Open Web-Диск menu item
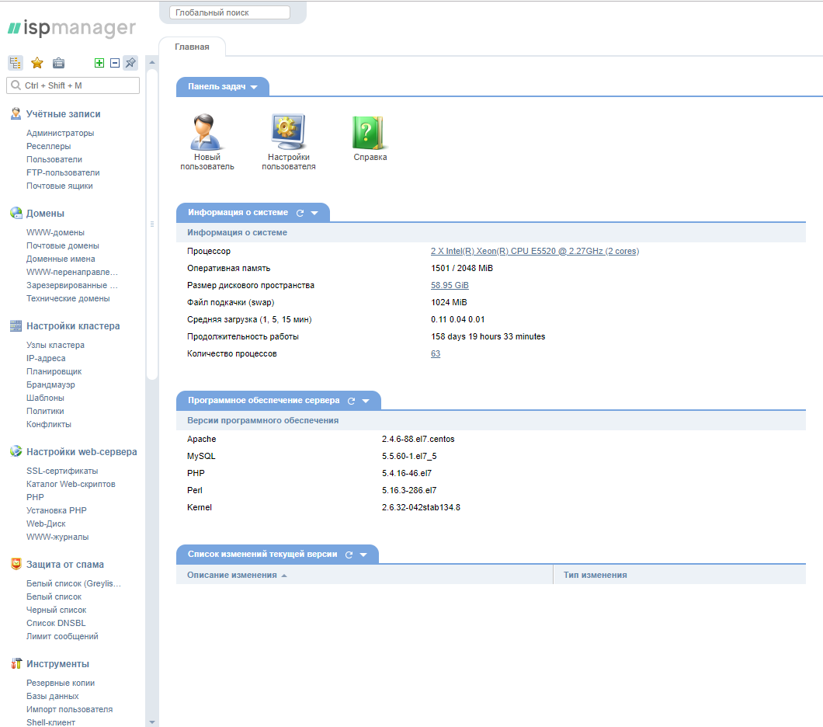 pos(46,524)
